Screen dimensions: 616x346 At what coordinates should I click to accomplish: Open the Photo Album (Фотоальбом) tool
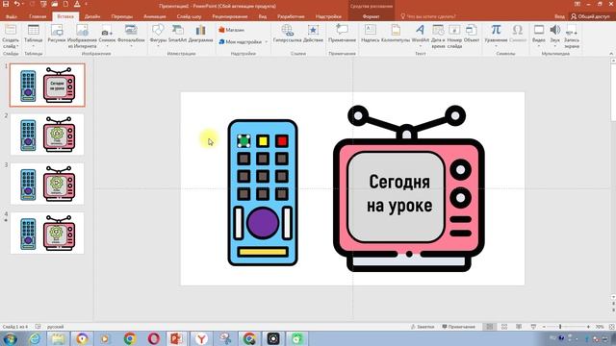point(131,36)
